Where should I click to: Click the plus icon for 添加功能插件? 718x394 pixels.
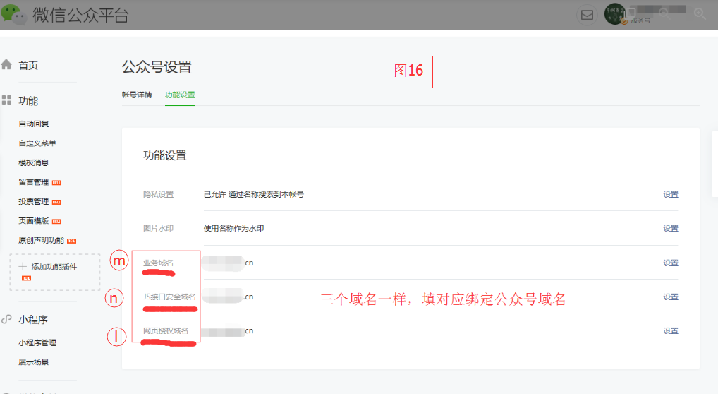coord(23,266)
